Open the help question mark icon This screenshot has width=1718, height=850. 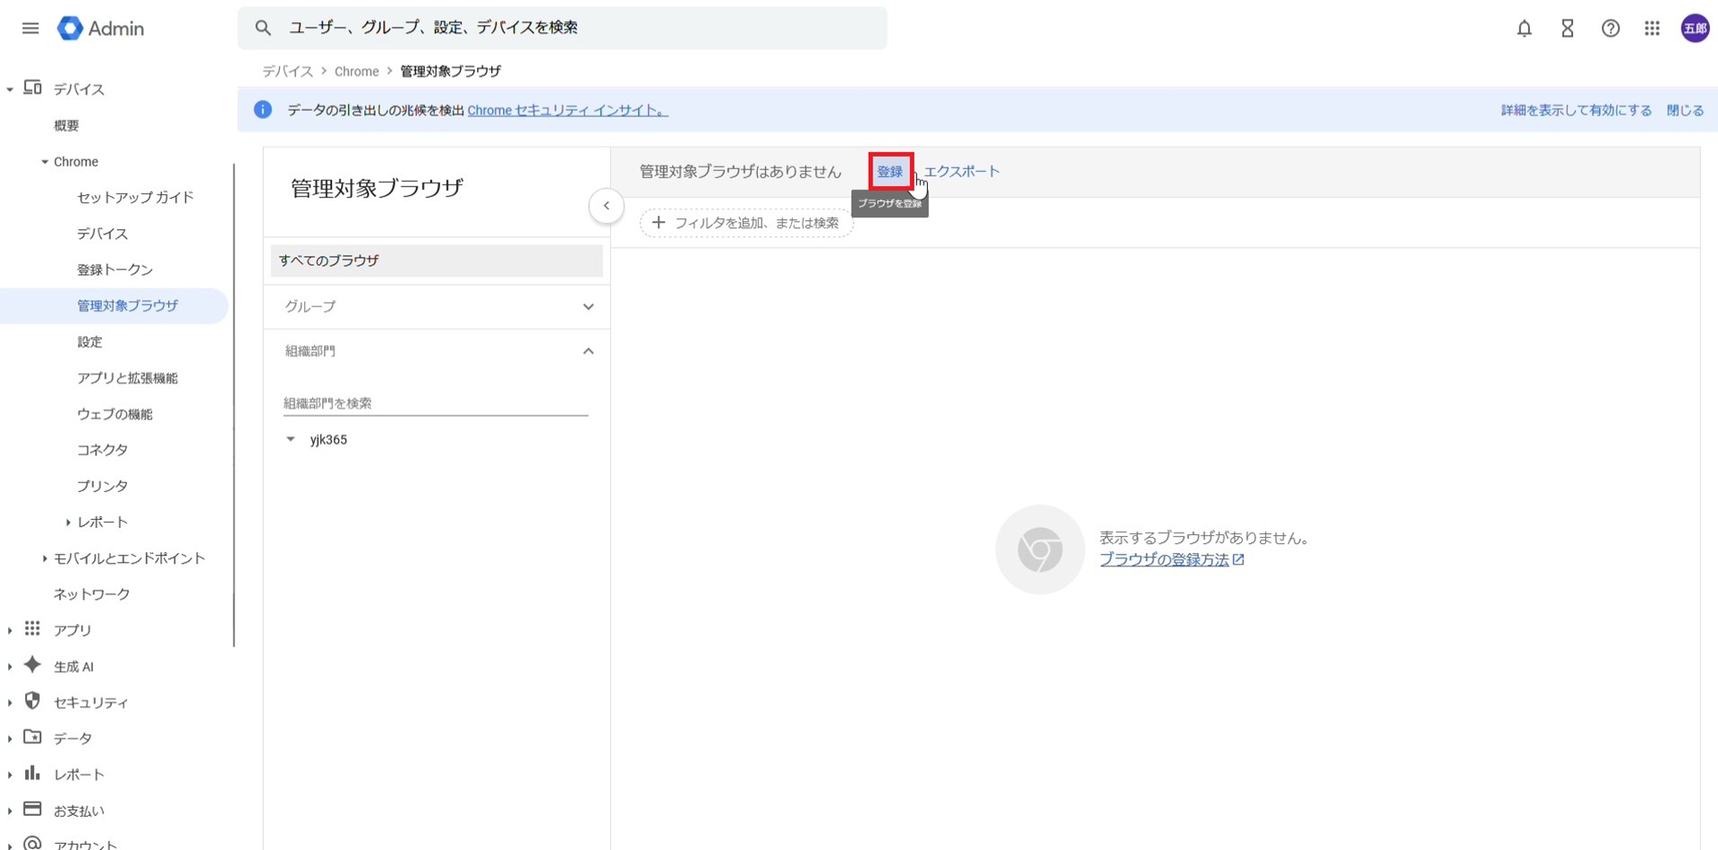pos(1610,29)
